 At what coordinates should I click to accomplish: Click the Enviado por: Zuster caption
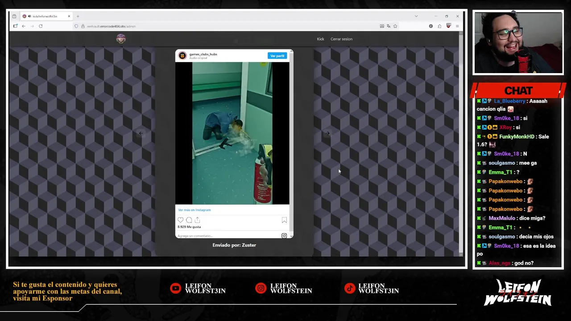(234, 245)
